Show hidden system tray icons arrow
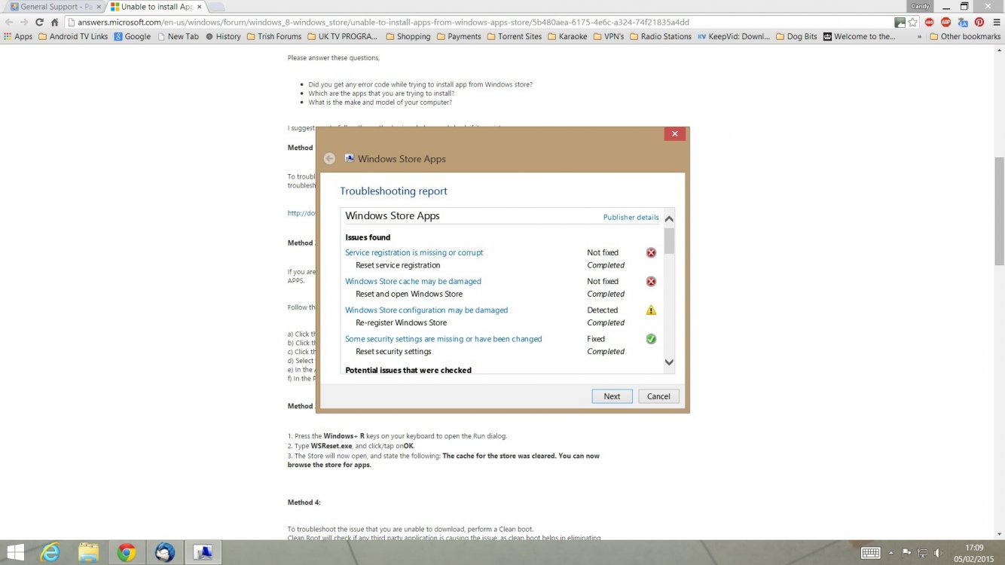Viewport: 1005px width, 565px height. click(x=891, y=553)
